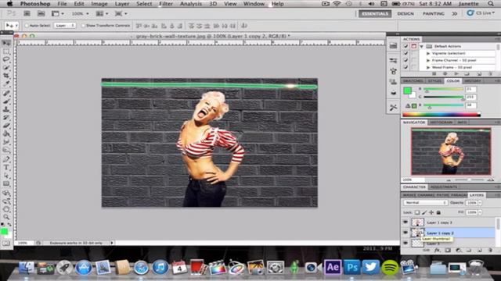The width and height of the screenshot is (501, 281).
Task: Open the Auto-Select Layer dropdown
Action: 65,26
